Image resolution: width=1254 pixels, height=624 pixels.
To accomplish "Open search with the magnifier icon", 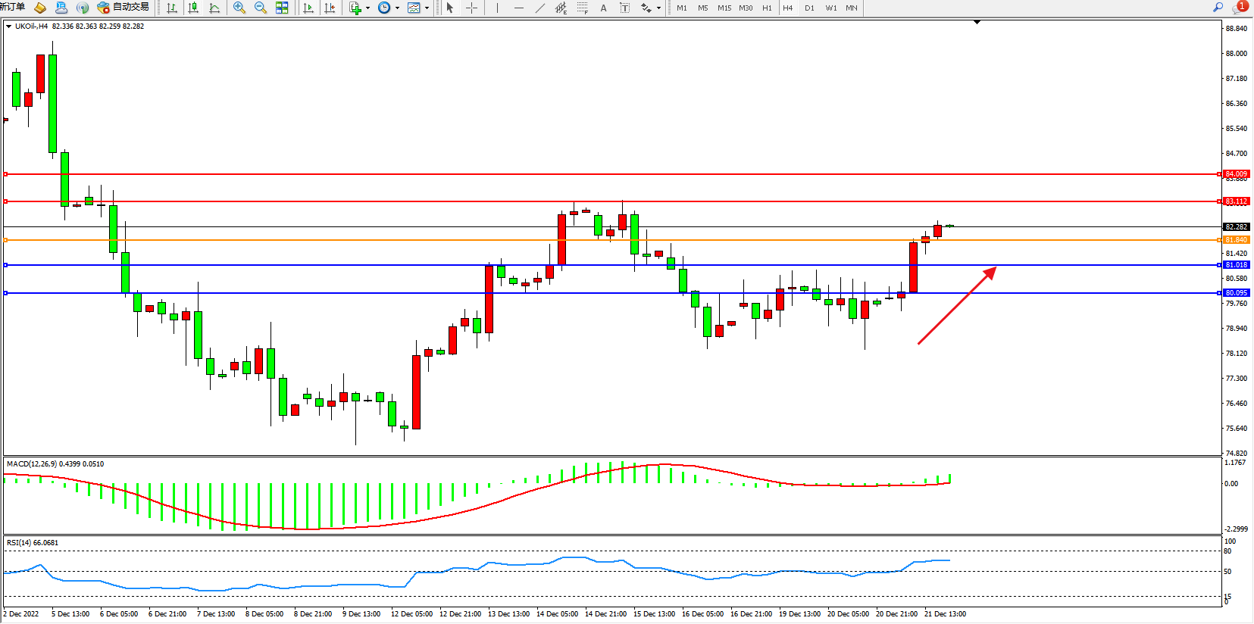I will 1218,8.
